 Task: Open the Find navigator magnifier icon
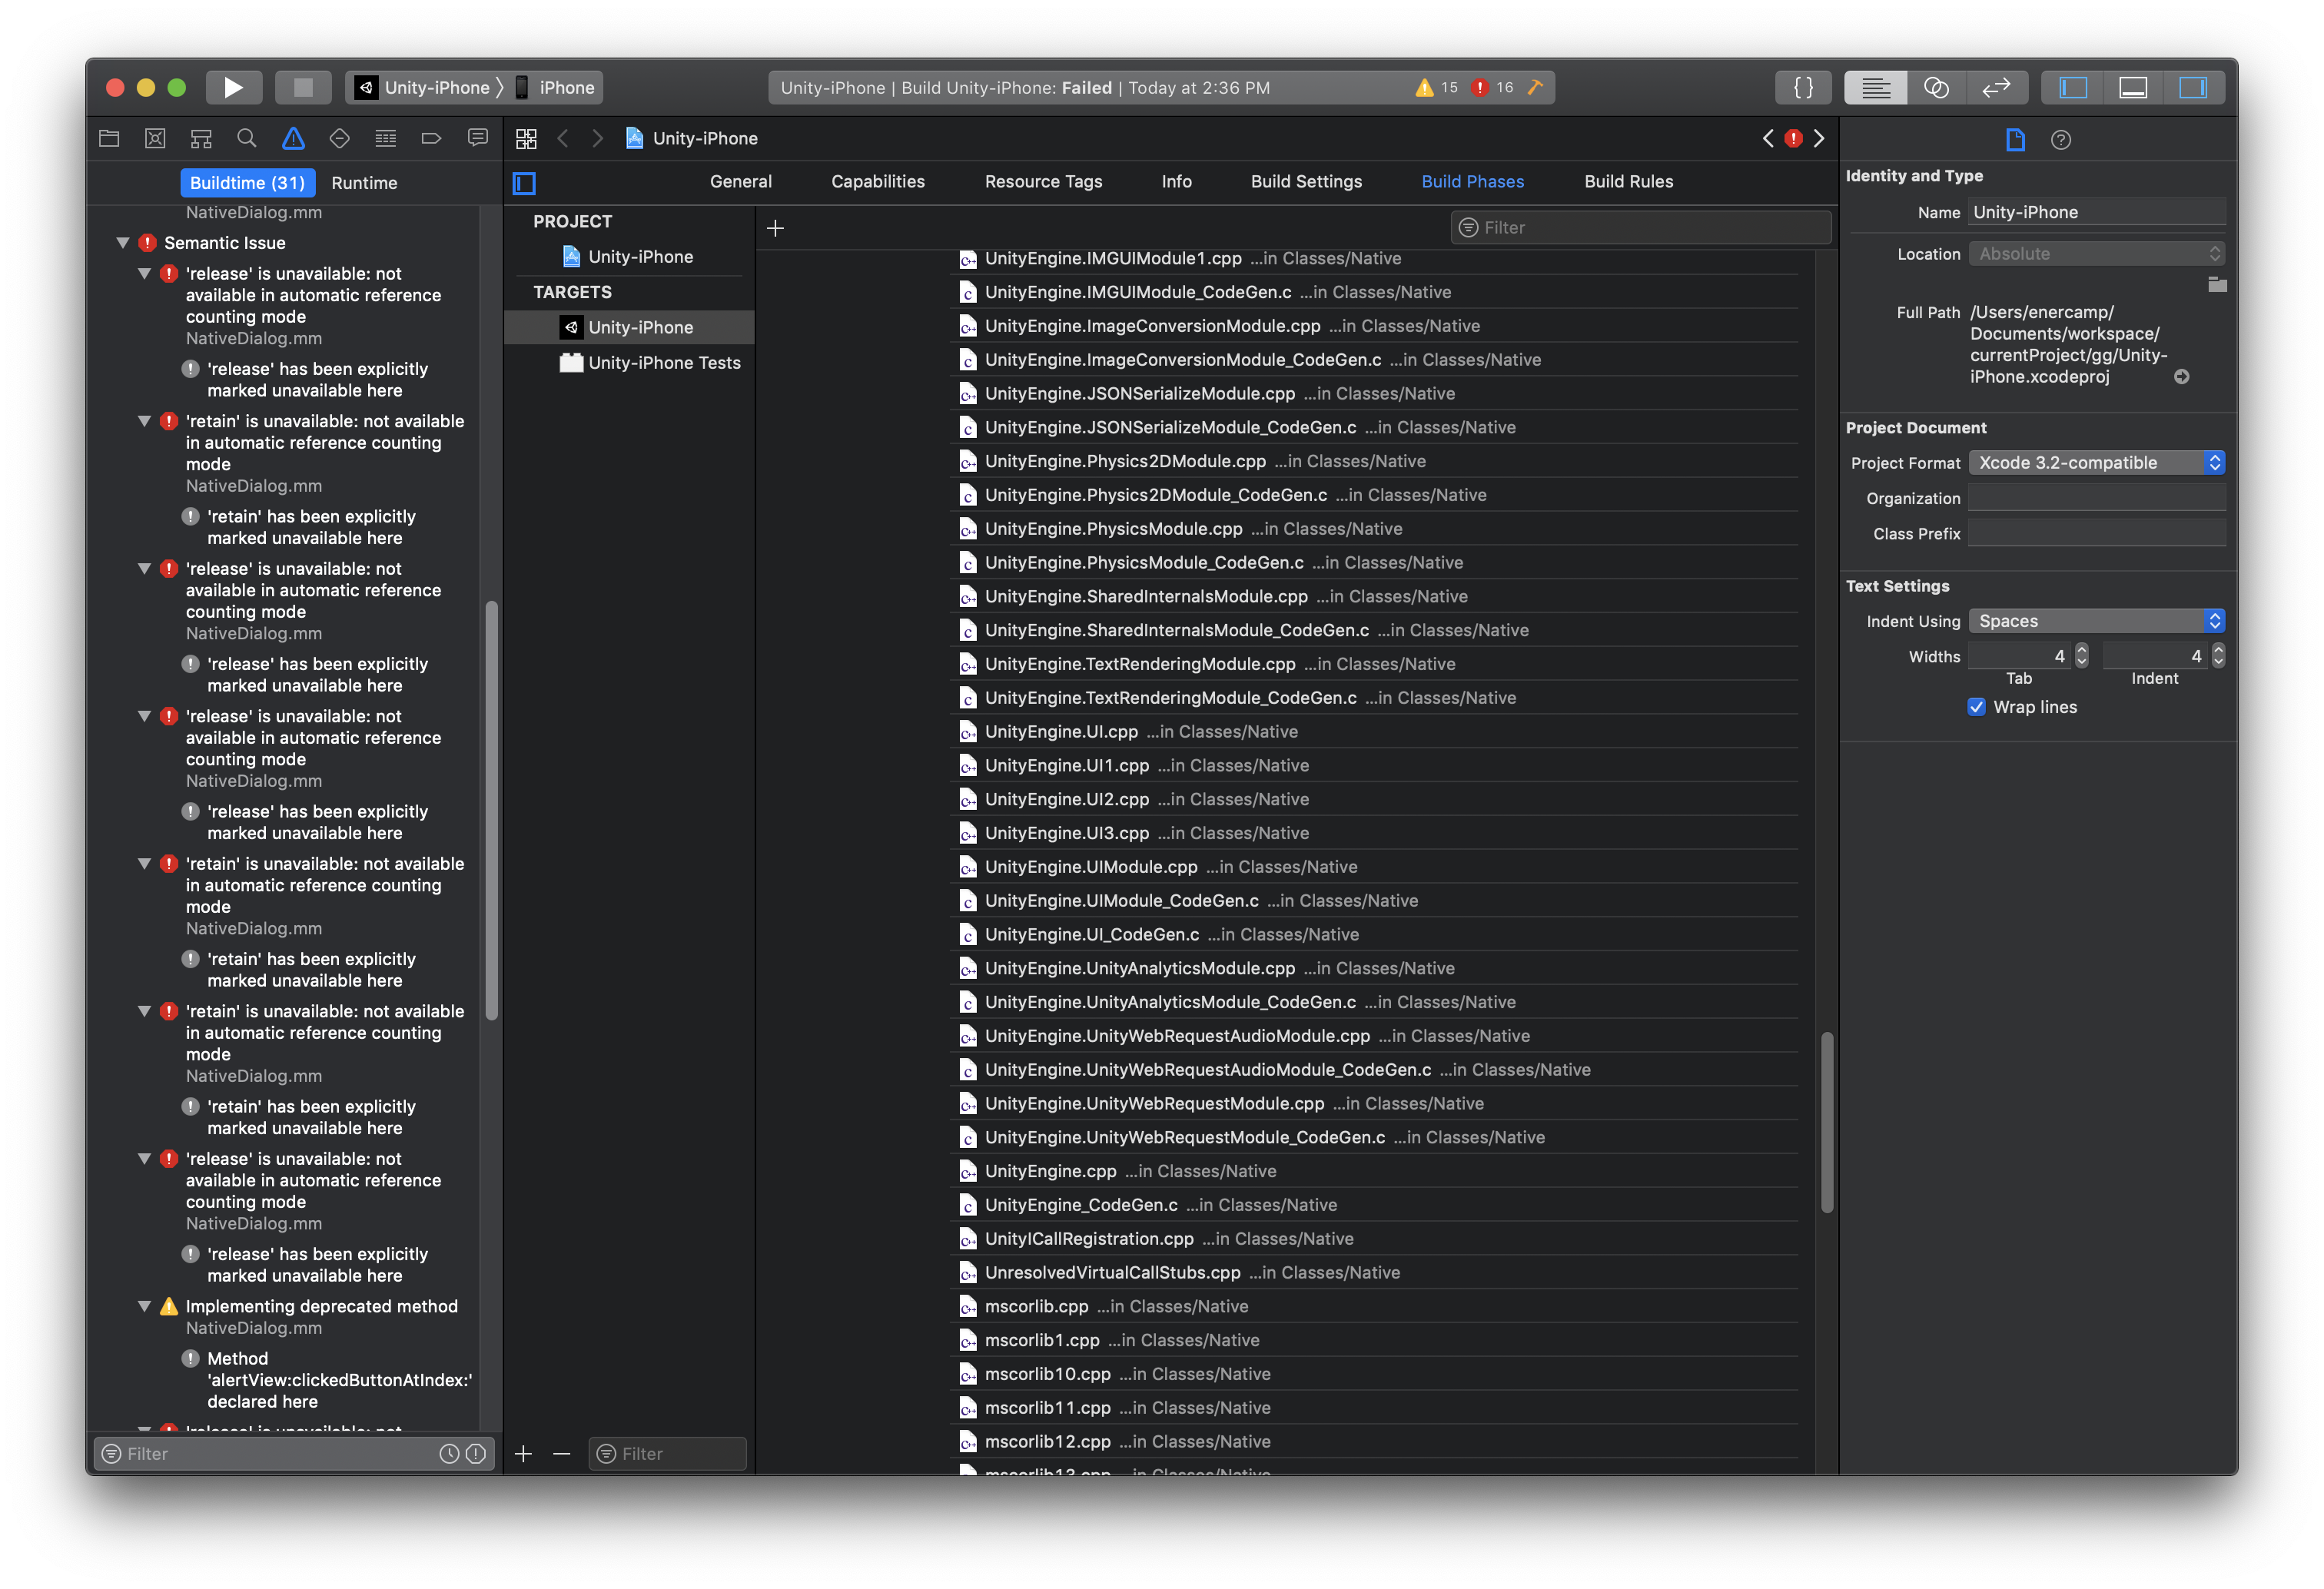click(x=247, y=138)
